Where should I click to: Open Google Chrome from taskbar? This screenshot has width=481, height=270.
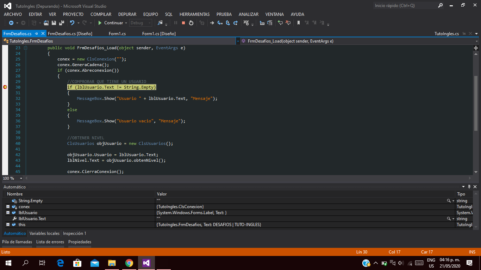tap(129, 263)
